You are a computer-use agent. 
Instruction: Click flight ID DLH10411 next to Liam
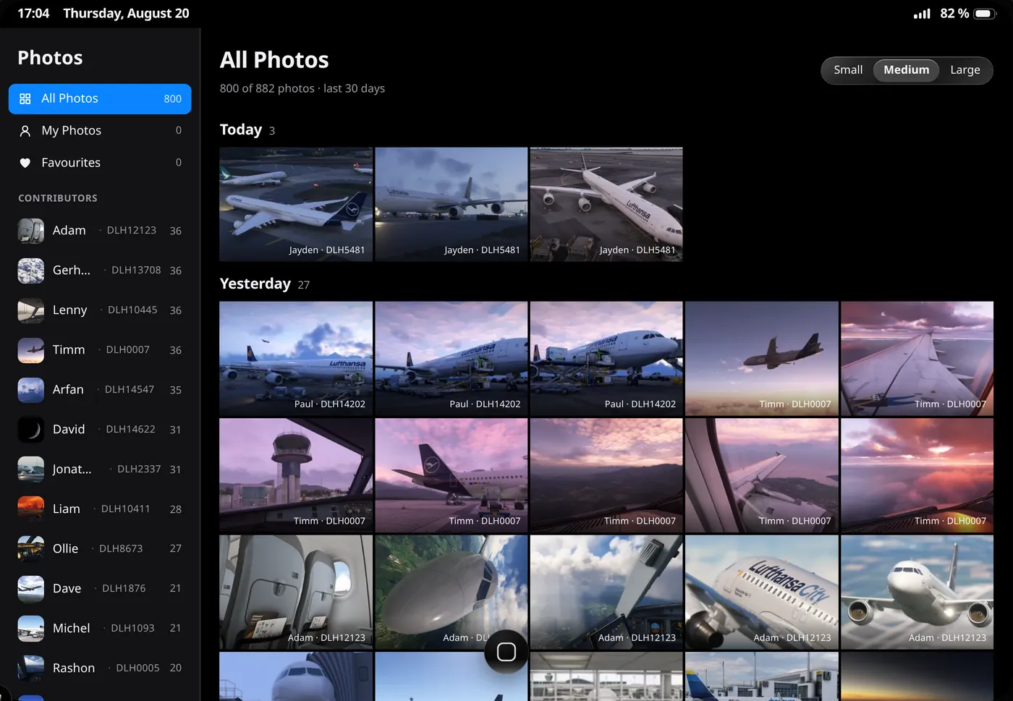pyautogui.click(x=126, y=509)
